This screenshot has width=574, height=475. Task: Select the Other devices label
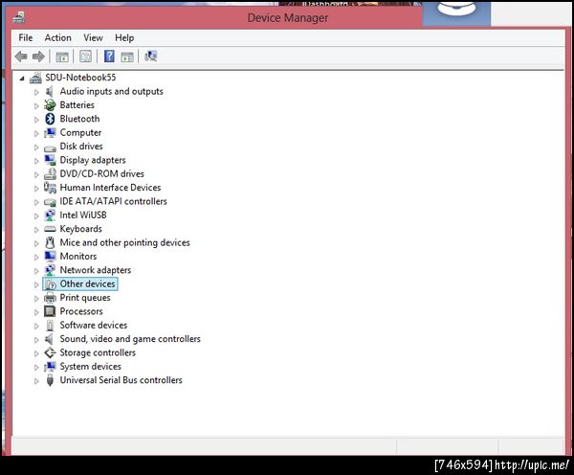[x=87, y=283]
